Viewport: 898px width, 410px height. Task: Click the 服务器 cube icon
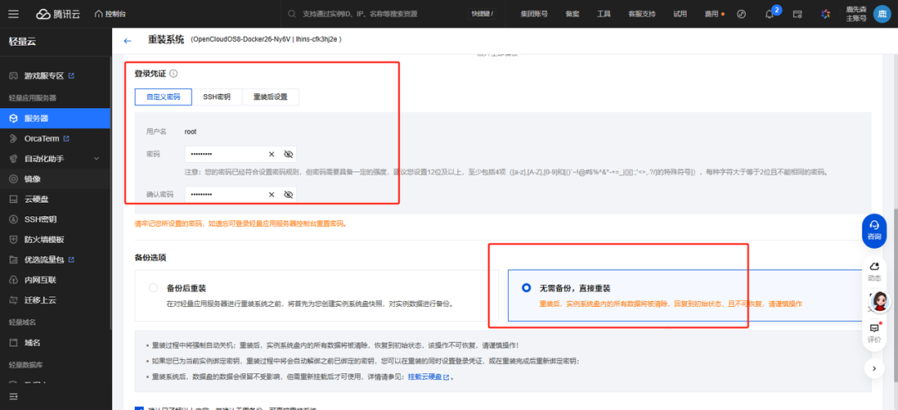13,119
